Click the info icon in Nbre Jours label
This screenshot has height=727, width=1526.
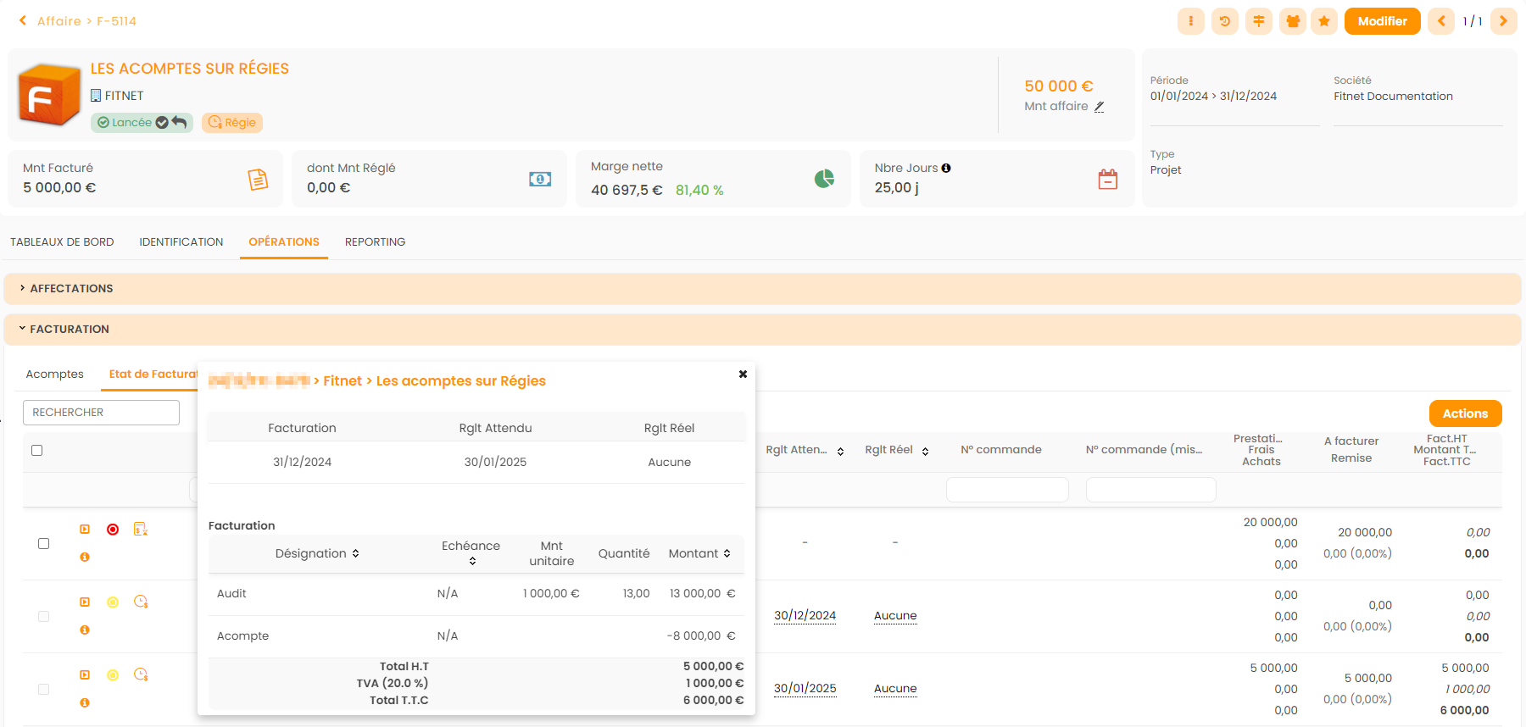[x=946, y=169]
